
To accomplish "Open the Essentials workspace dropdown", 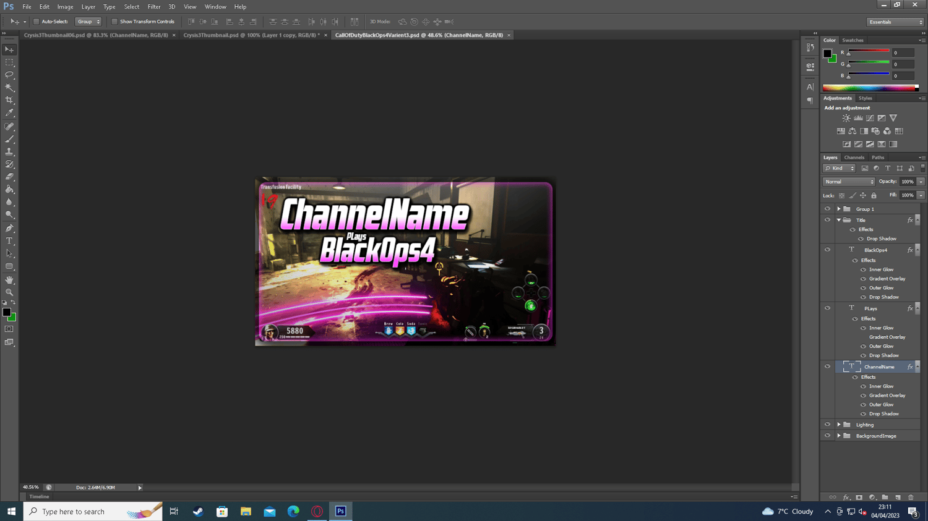I will [895, 22].
